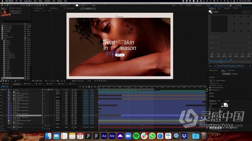Select the Home tool in toolbar

(x=2, y=6)
